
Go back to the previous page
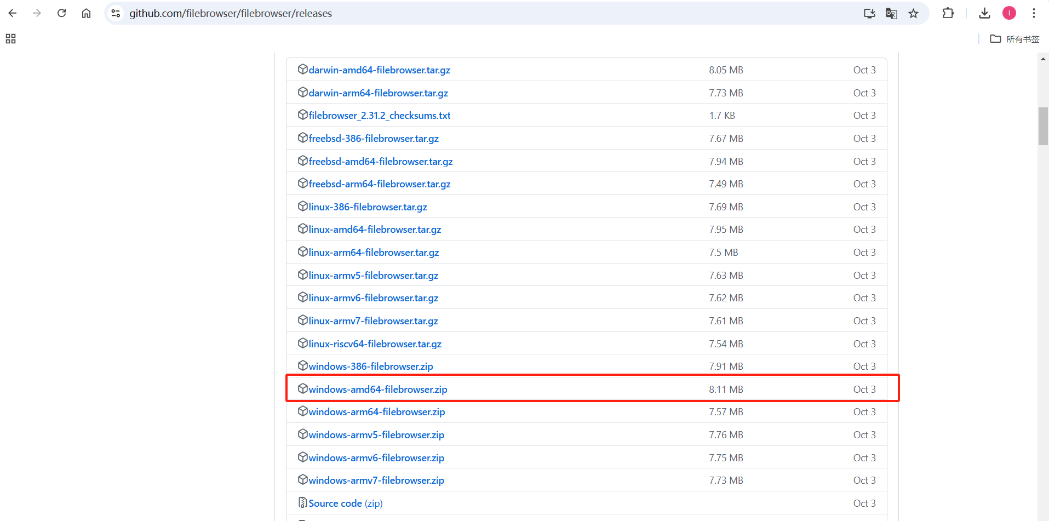click(12, 13)
